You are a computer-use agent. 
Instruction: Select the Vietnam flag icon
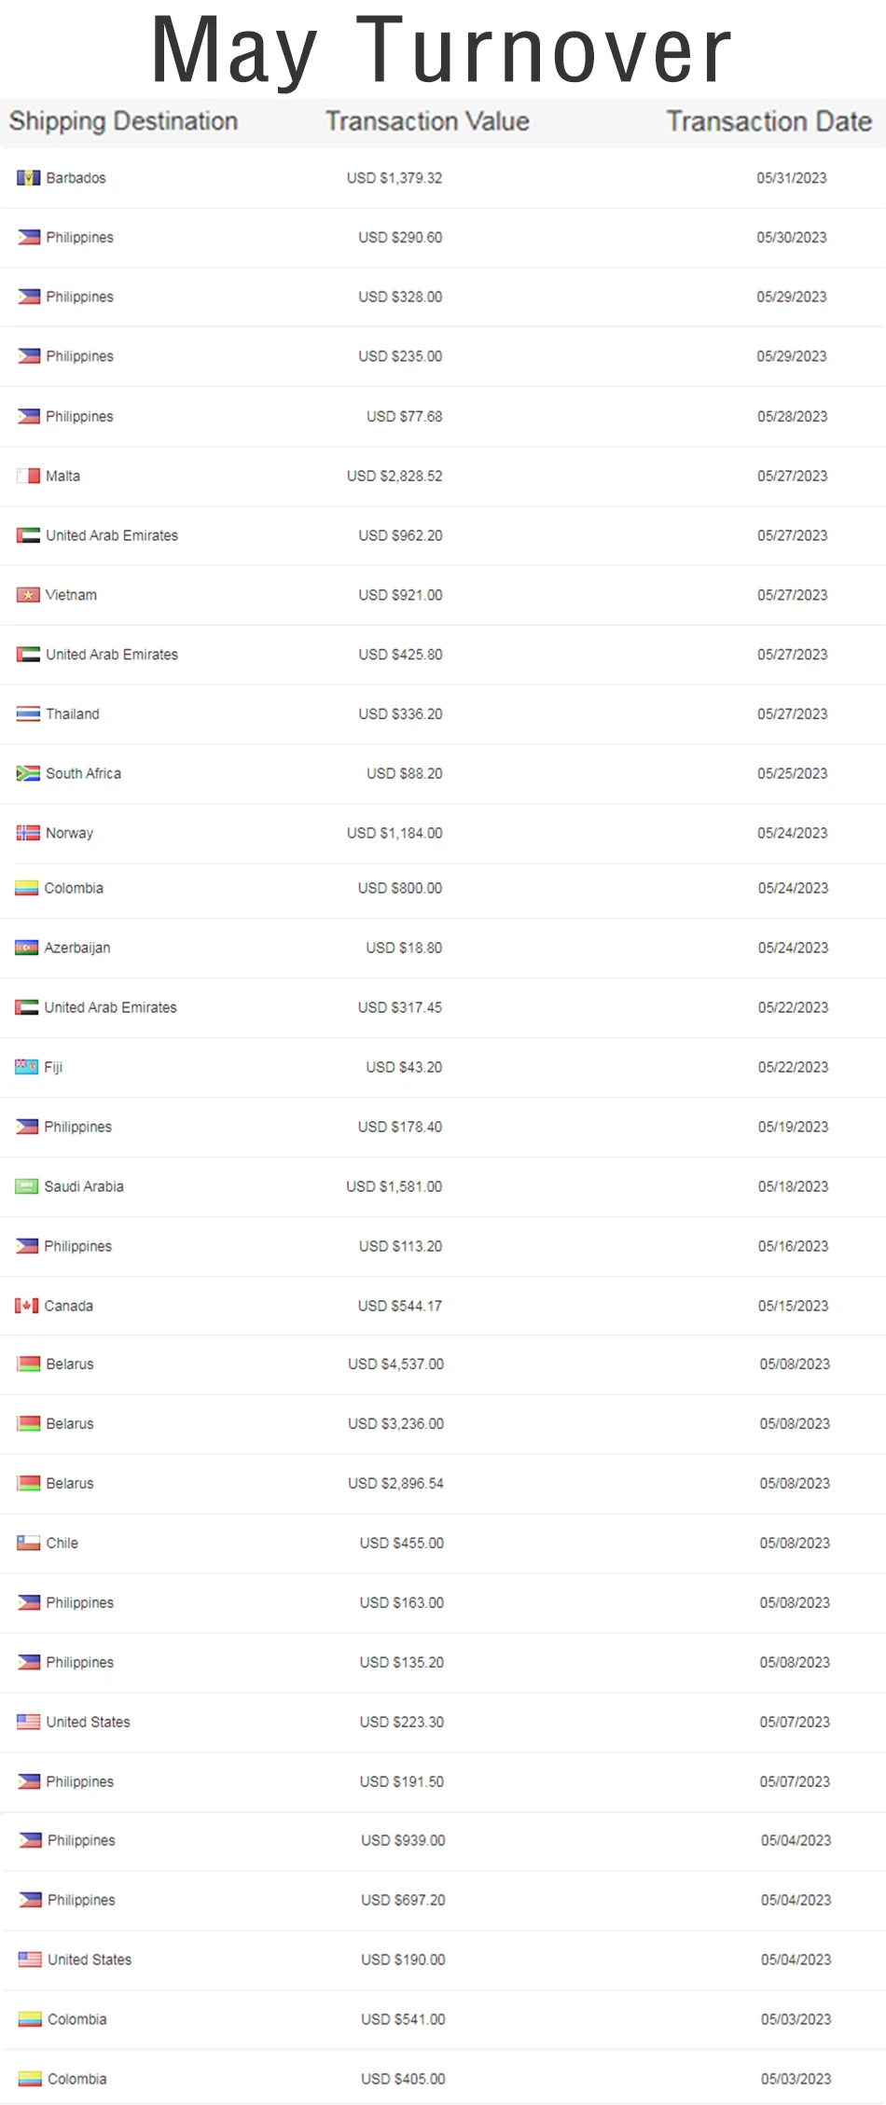28,595
